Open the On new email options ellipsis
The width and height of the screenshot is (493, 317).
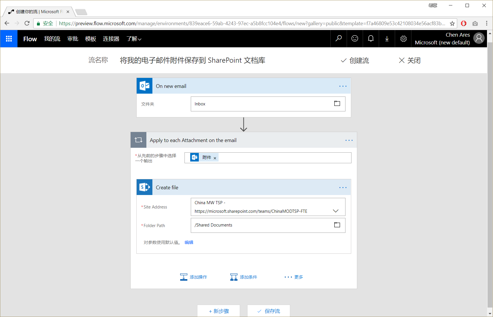[x=343, y=86]
